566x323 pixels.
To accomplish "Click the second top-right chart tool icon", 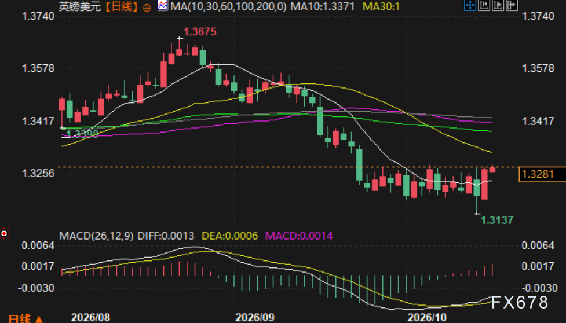I will point(484,5).
